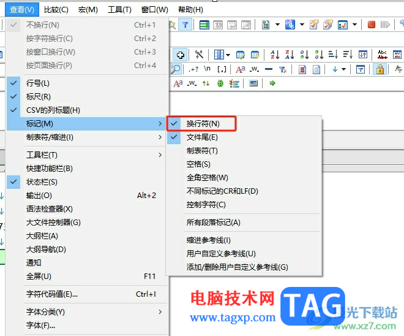Toggle 状态栏(S) status bar option
The height and width of the screenshot is (336, 404).
point(87,182)
